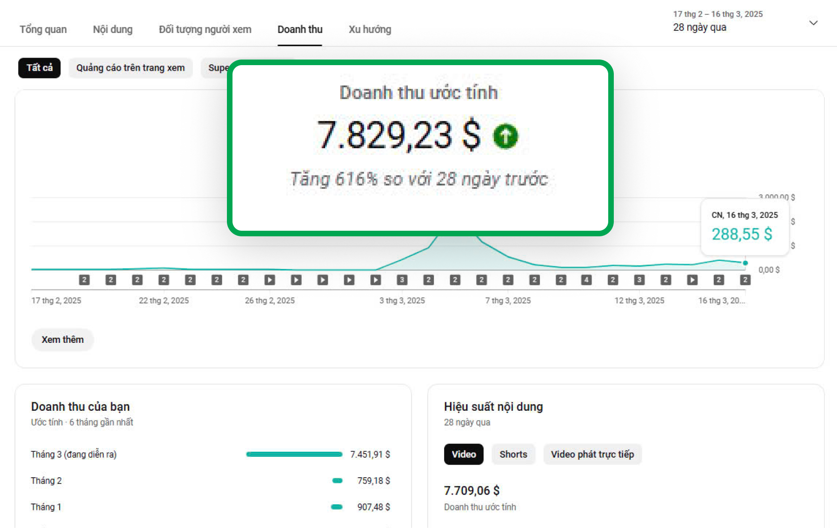Click the rightmost play marker on timeline
Image resolution: width=837 pixels, height=528 pixels.
pos(692,280)
